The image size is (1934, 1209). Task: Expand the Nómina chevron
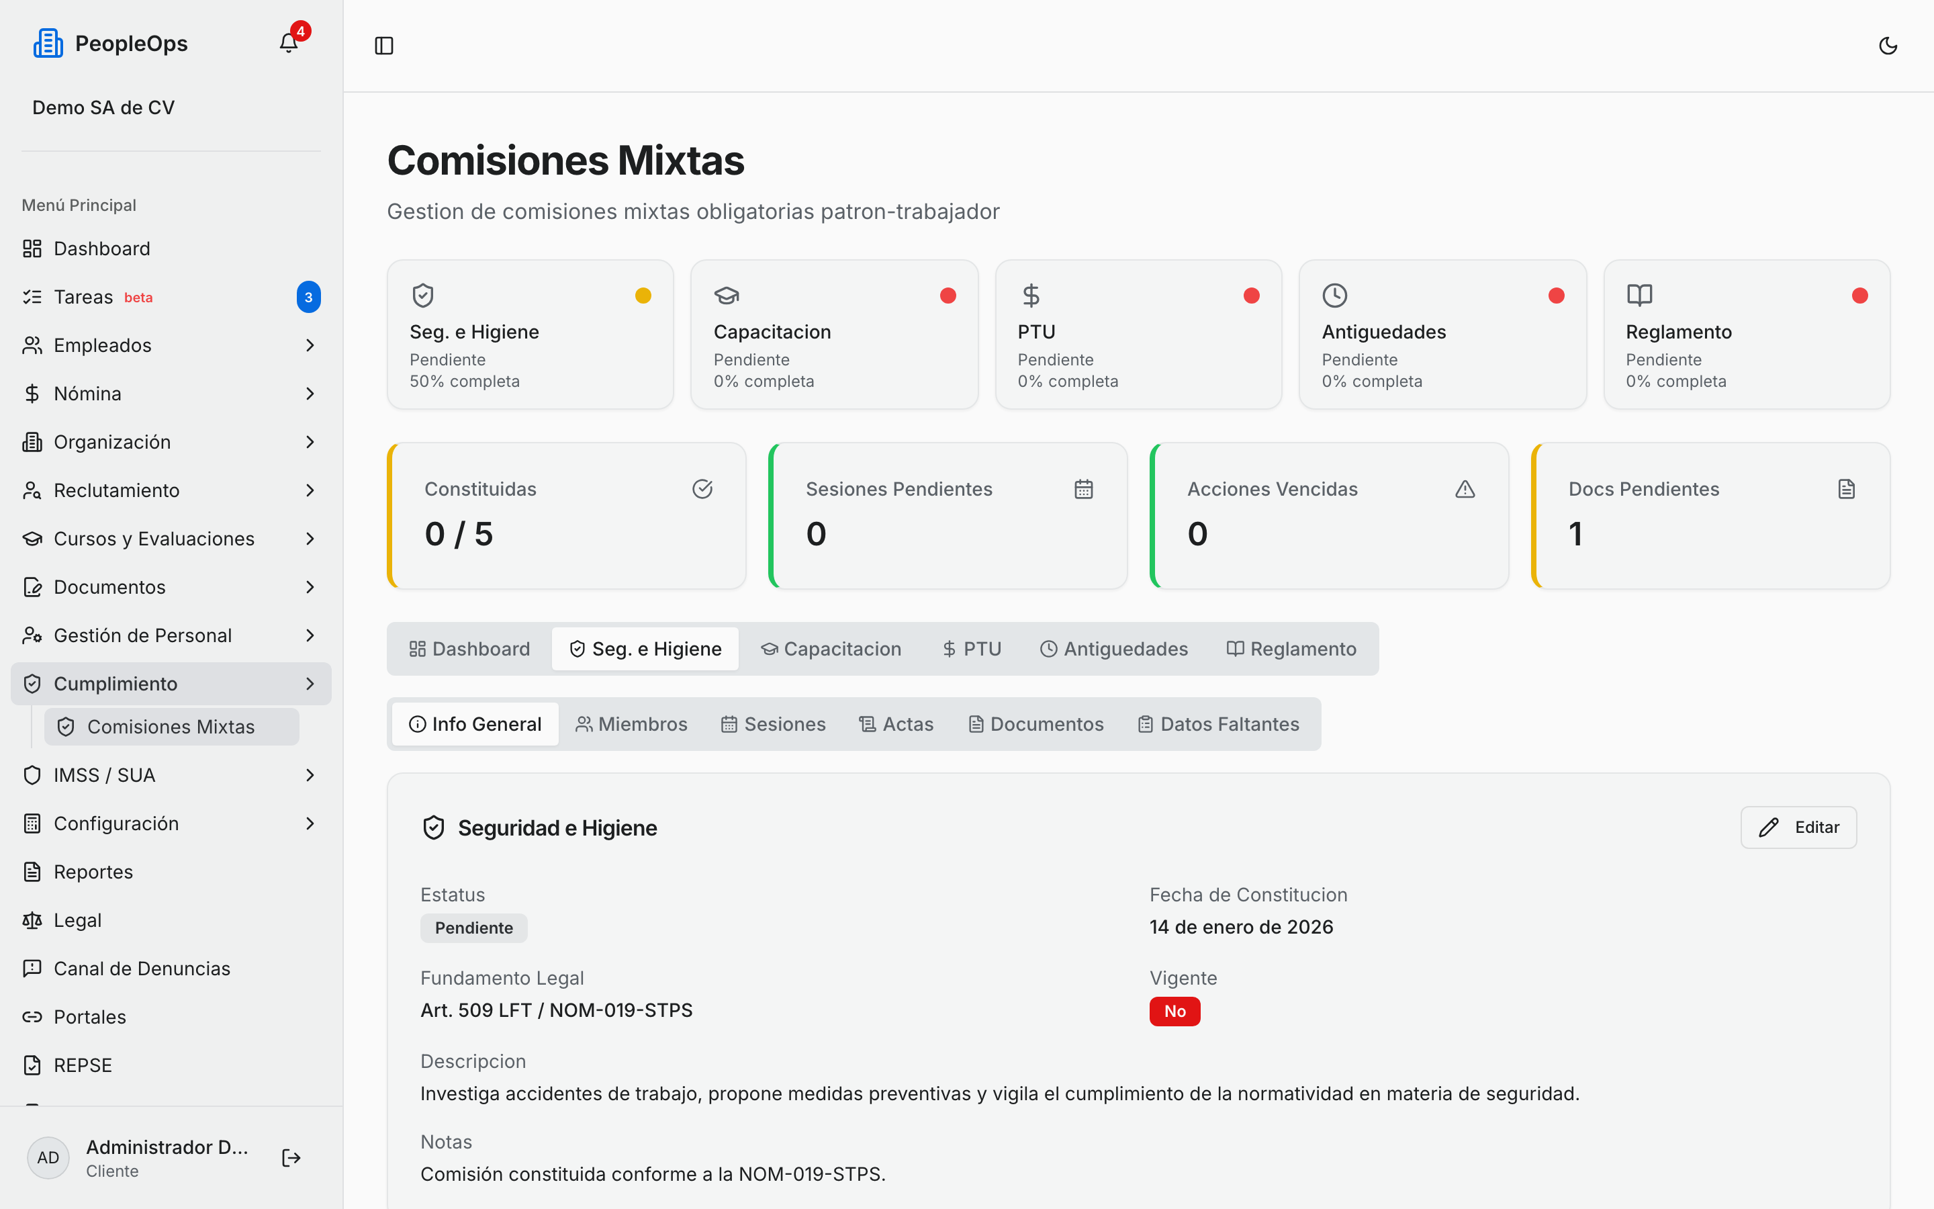tap(310, 394)
